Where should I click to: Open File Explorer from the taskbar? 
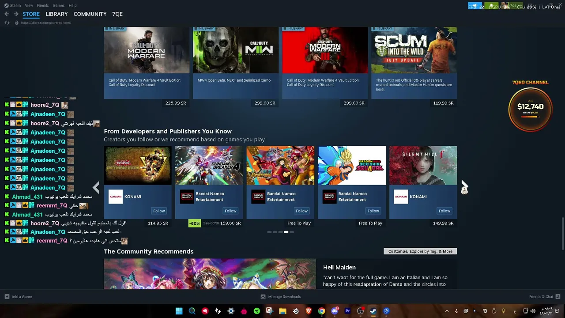click(282, 311)
